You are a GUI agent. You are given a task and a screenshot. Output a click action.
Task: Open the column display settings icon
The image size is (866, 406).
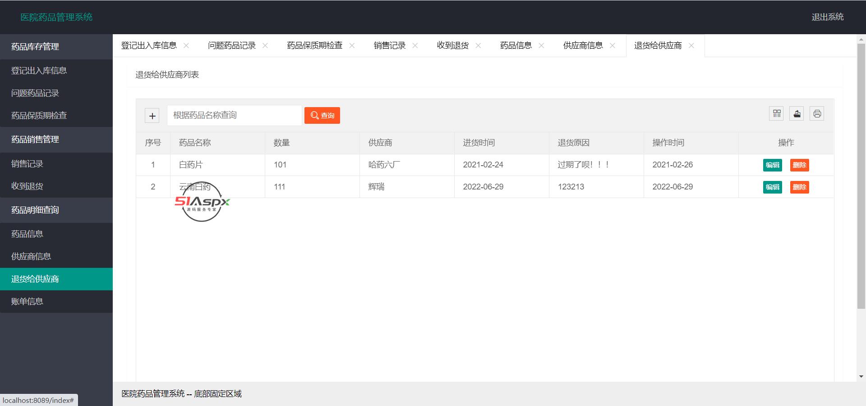click(x=776, y=113)
